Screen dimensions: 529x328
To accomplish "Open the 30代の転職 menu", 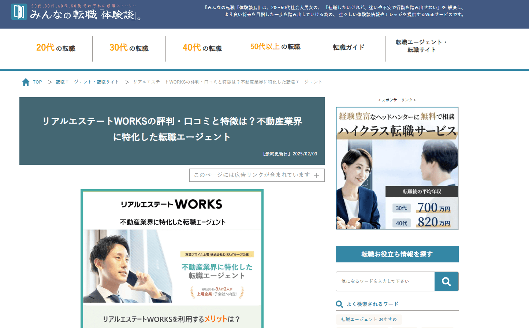I will tap(129, 48).
